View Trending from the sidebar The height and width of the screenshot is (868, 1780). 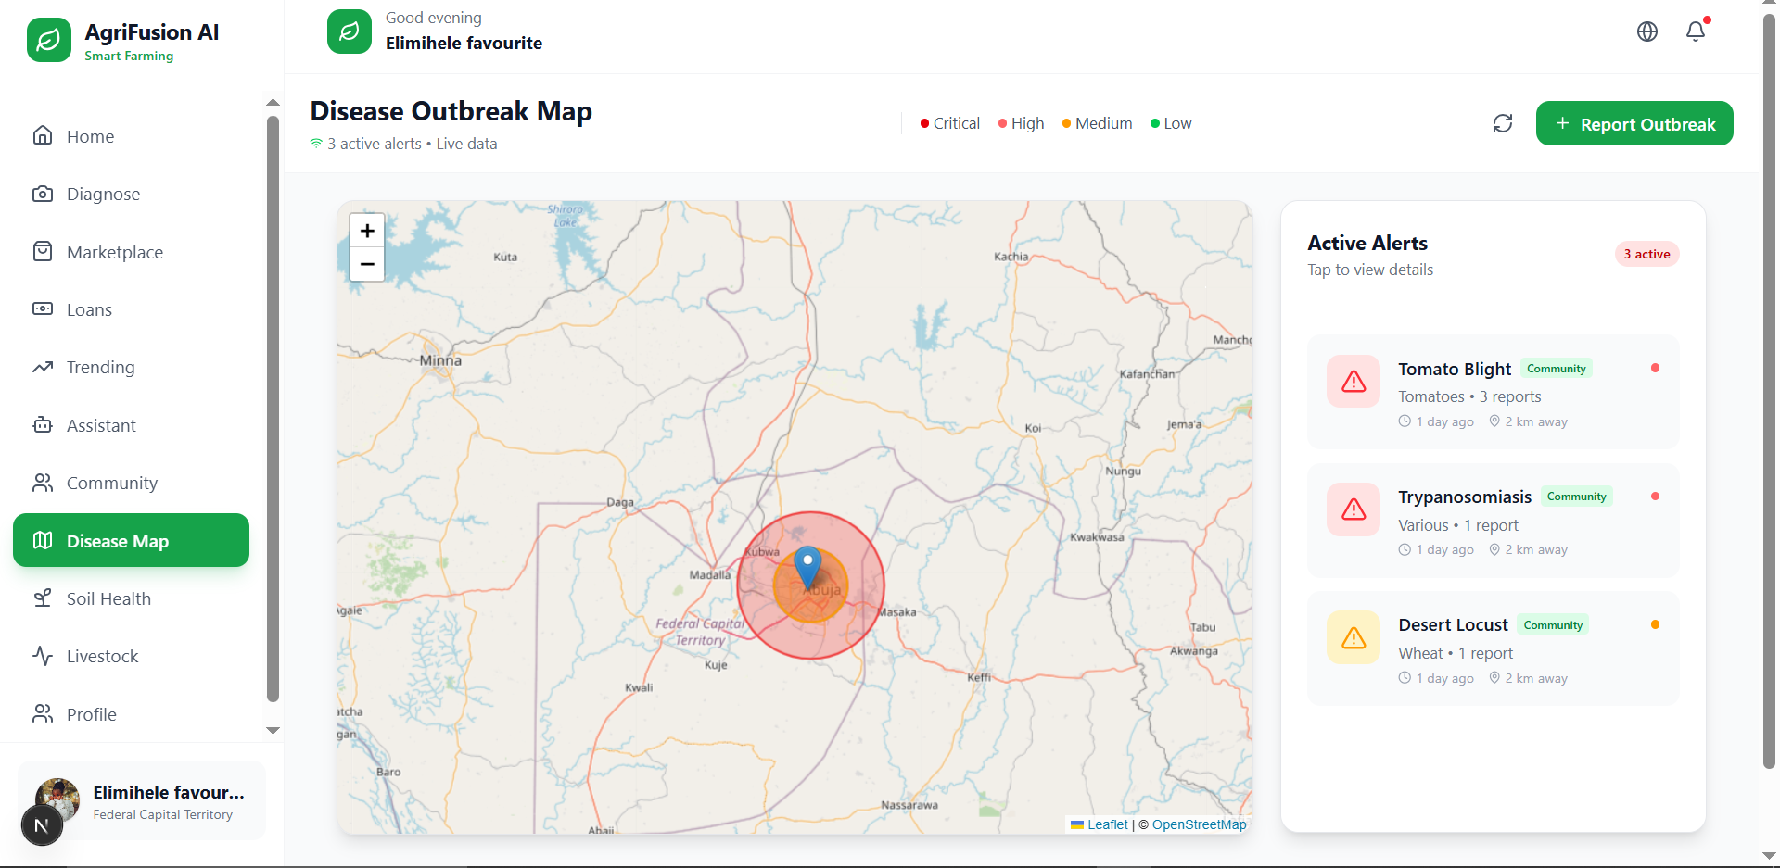tap(100, 367)
